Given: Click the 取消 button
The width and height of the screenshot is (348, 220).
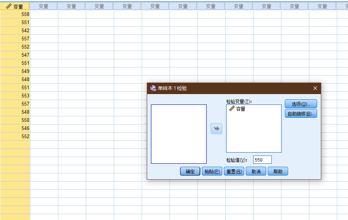Looking at the screenshot, I should pyautogui.click(x=256, y=171).
